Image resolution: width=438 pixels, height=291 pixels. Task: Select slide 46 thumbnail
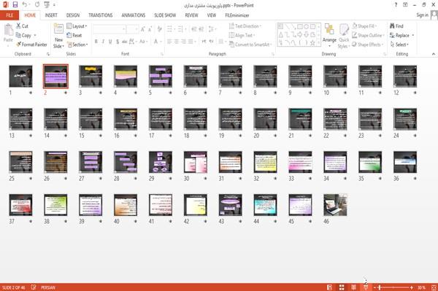pyautogui.click(x=335, y=205)
